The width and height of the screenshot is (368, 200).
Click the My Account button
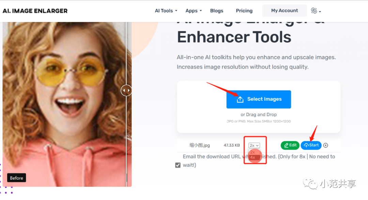tap(285, 11)
